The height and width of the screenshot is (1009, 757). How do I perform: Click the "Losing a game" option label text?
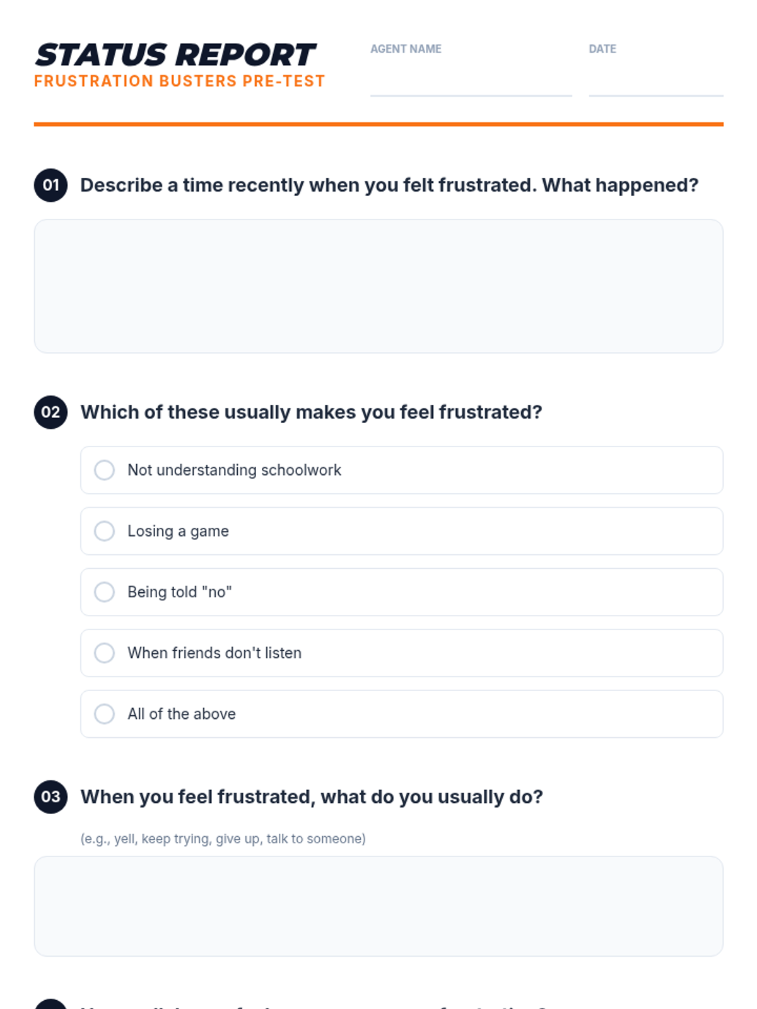(178, 531)
